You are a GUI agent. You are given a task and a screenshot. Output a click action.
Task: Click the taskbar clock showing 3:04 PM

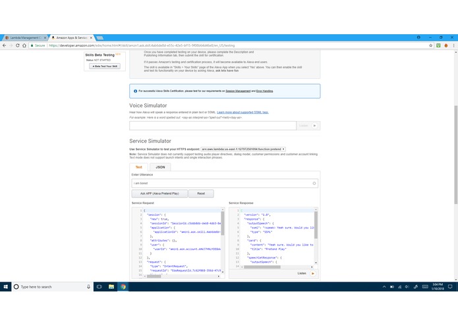(x=438, y=287)
